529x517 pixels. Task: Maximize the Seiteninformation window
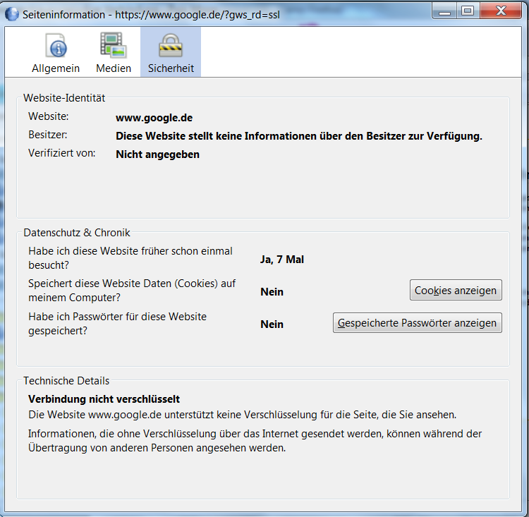(x=468, y=11)
